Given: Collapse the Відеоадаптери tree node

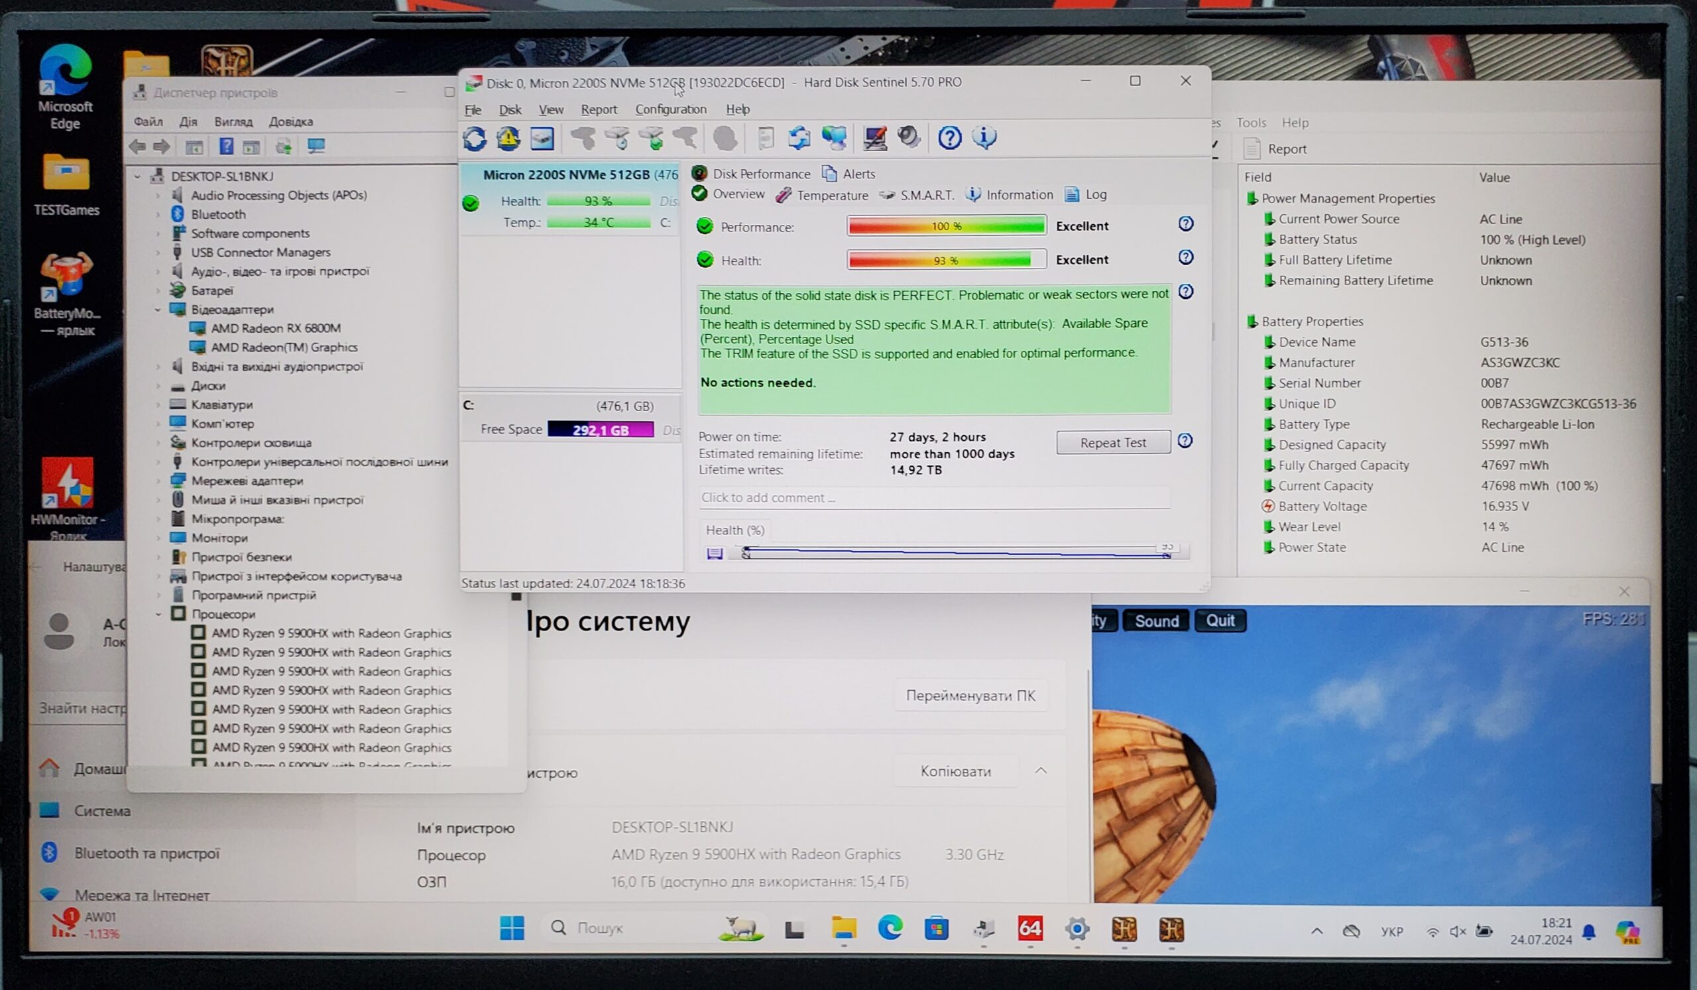Looking at the screenshot, I should tap(158, 310).
